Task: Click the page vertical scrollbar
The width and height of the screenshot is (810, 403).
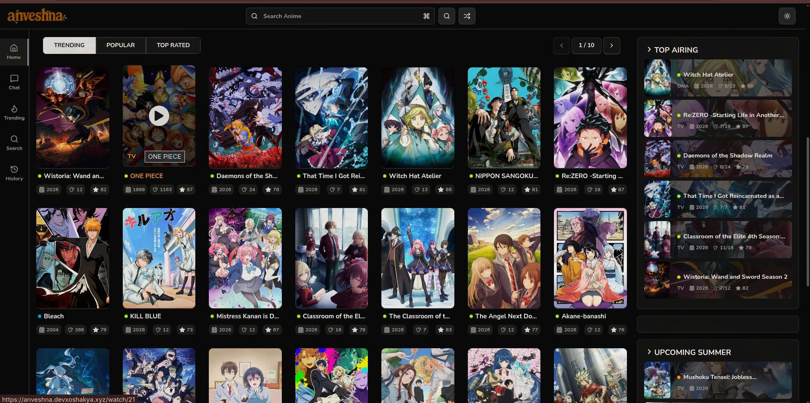Action: 807,211
